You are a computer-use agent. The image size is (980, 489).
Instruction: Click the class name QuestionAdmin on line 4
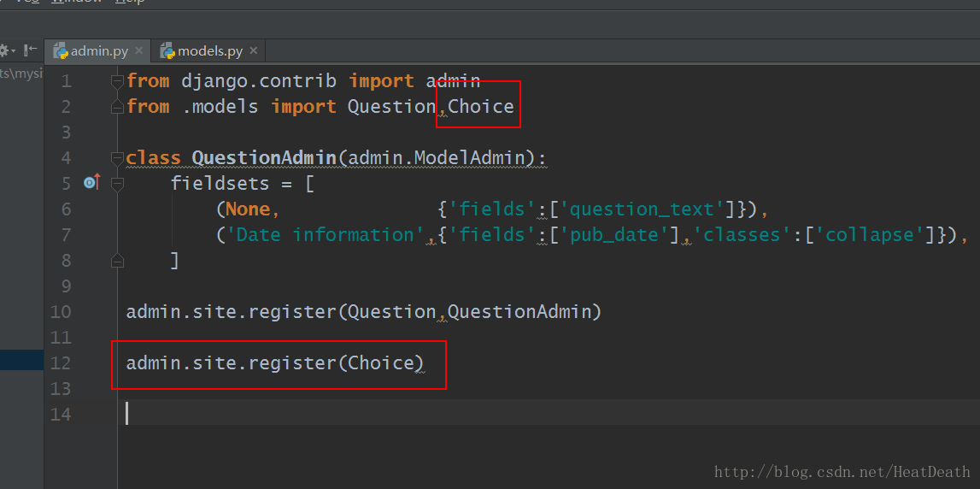point(264,158)
